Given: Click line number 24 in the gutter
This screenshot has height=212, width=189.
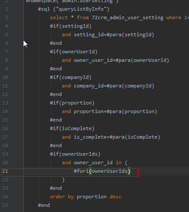Looking at the screenshot, I should click(5, 197).
